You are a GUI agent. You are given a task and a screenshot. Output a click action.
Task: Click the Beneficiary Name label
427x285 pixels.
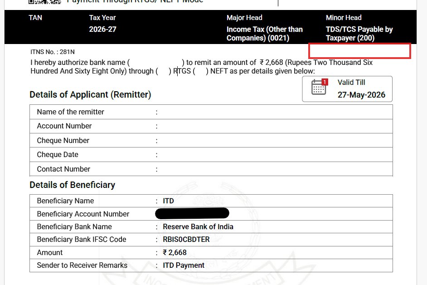65,201
